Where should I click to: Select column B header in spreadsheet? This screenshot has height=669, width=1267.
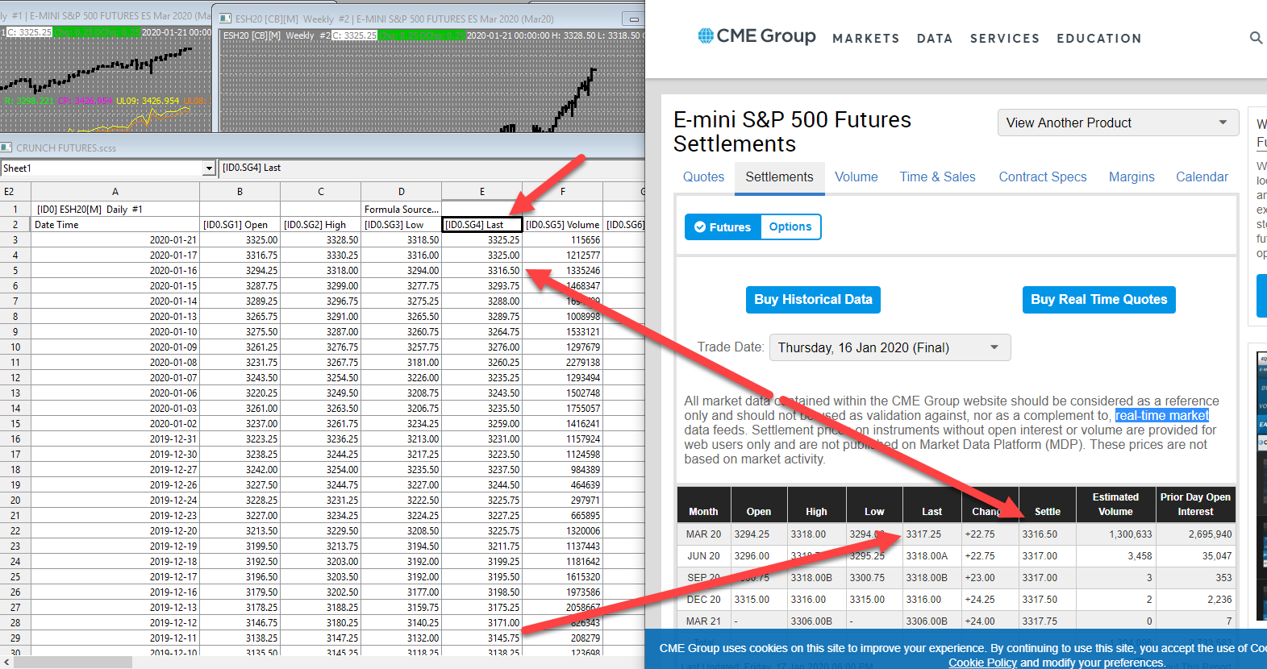point(240,192)
